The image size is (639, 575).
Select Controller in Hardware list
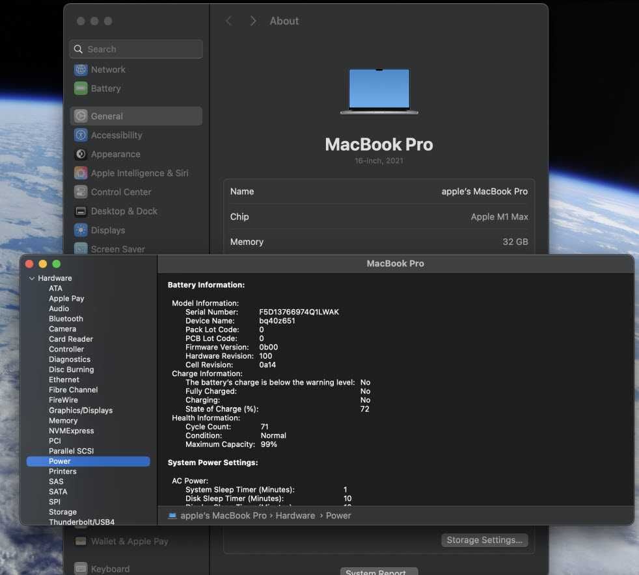point(66,349)
